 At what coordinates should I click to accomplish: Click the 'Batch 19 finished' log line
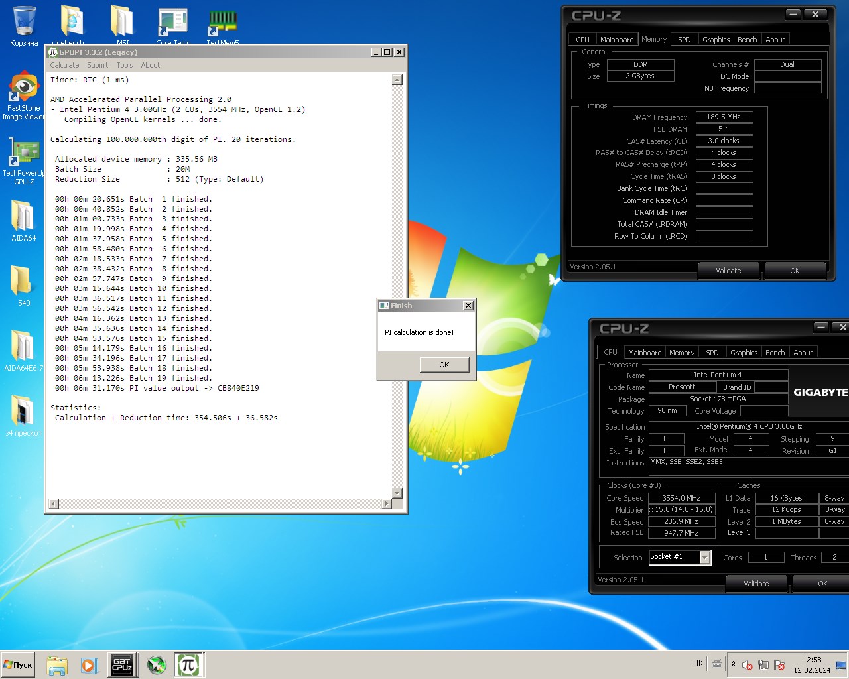[x=134, y=378]
